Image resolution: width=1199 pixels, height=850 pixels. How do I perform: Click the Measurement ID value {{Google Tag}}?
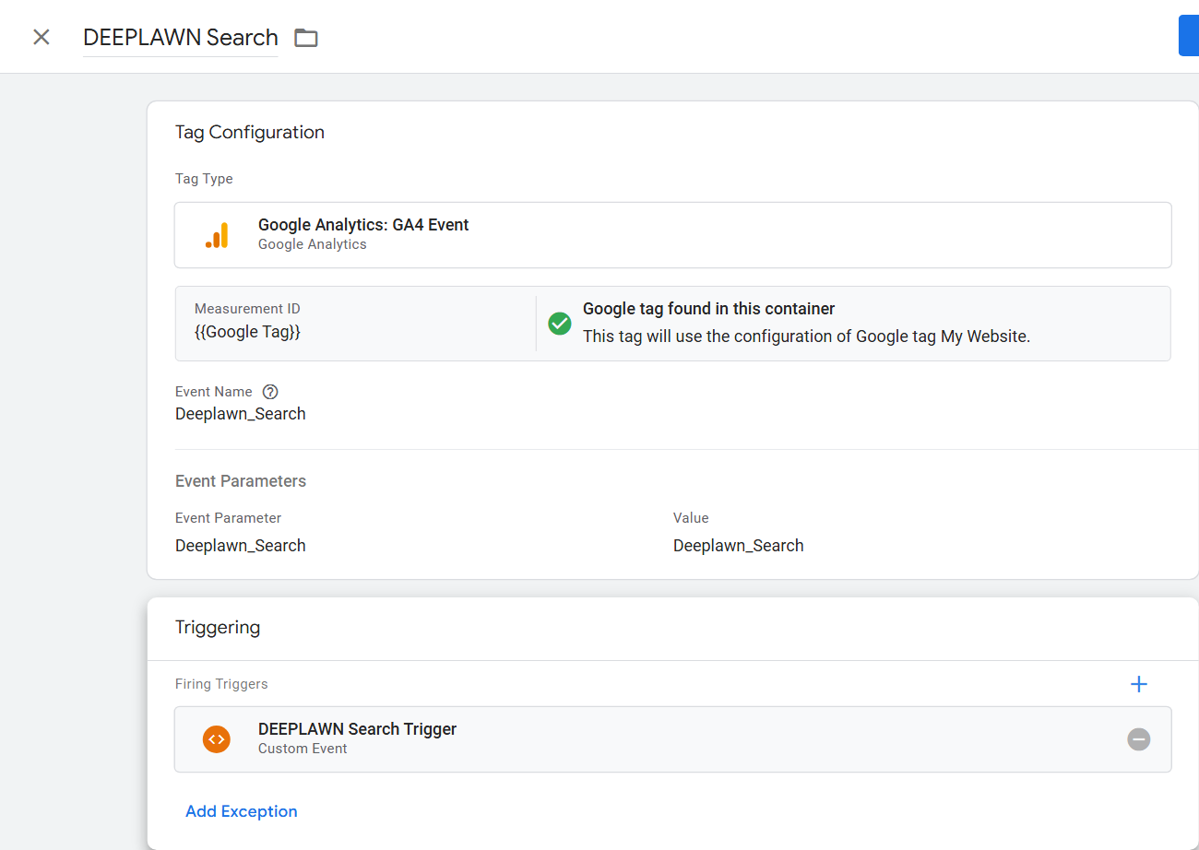point(247,332)
